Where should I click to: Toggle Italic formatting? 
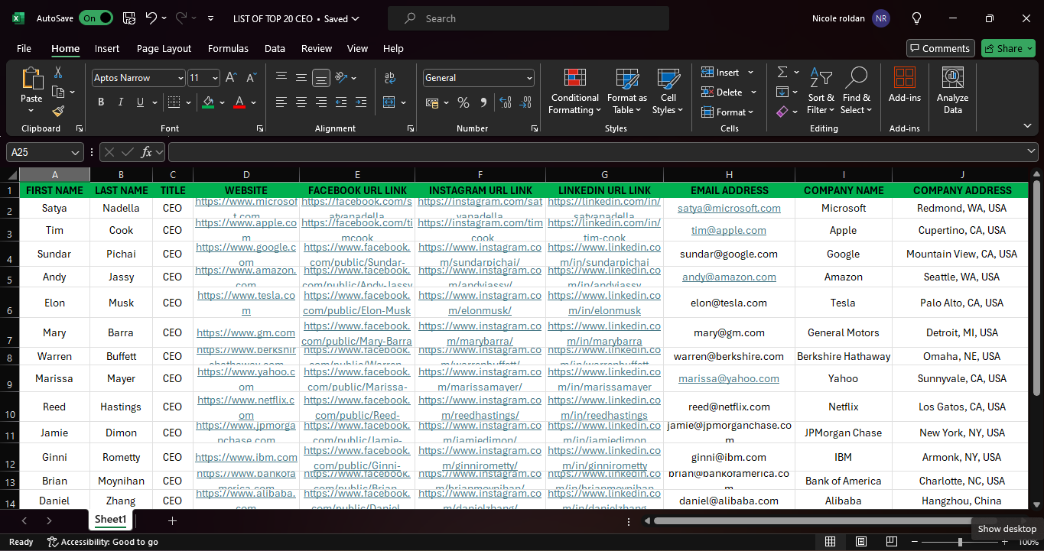[121, 102]
